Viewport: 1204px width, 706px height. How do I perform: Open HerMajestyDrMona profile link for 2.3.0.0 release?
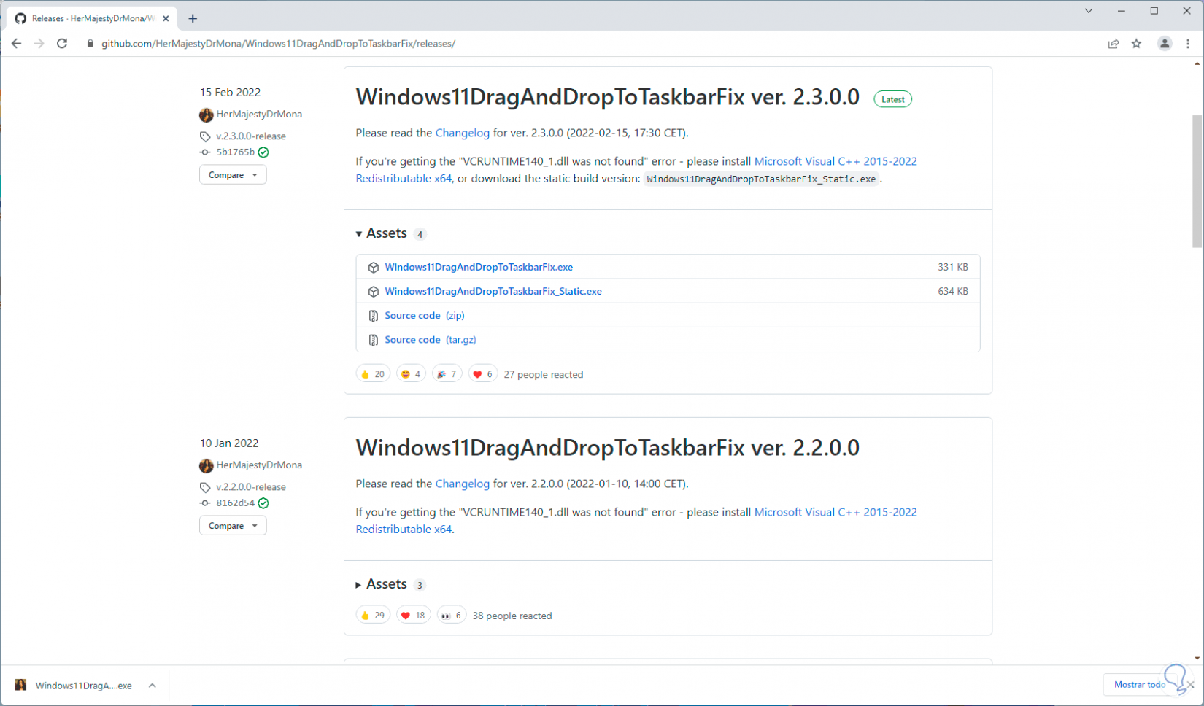coord(259,115)
